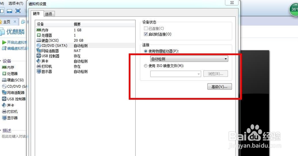Select 使用物理驱动器(P) radio button
The height and width of the screenshot is (156, 298).
[146, 51]
